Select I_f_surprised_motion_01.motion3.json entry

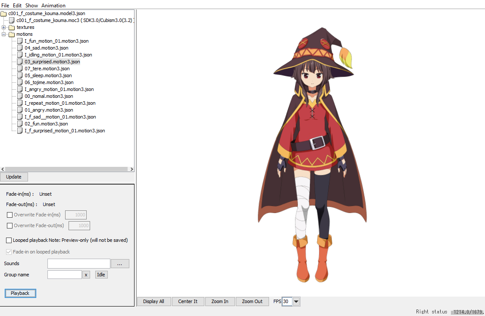65,131
